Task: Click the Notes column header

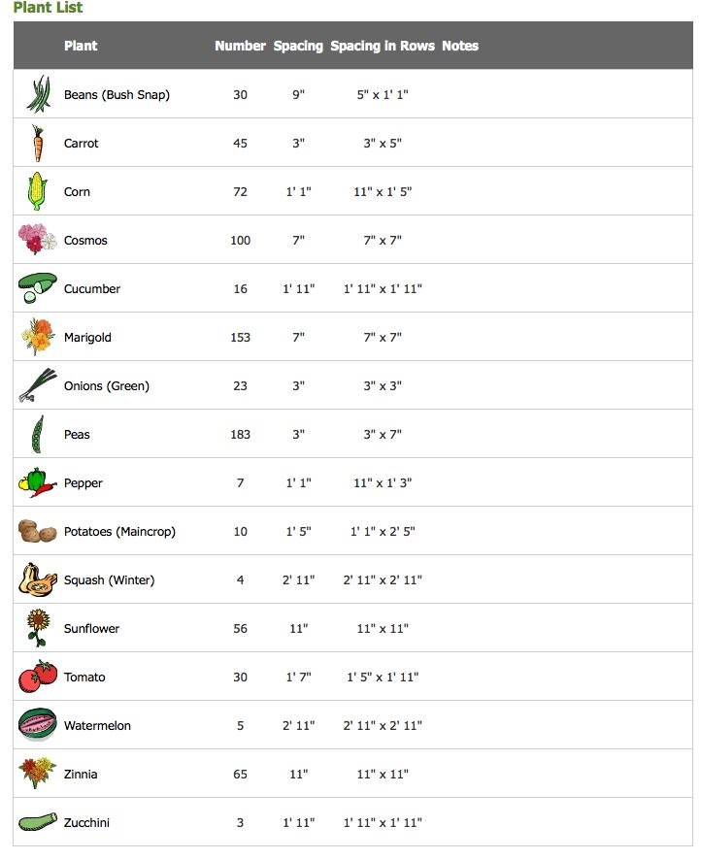Action: [x=460, y=46]
